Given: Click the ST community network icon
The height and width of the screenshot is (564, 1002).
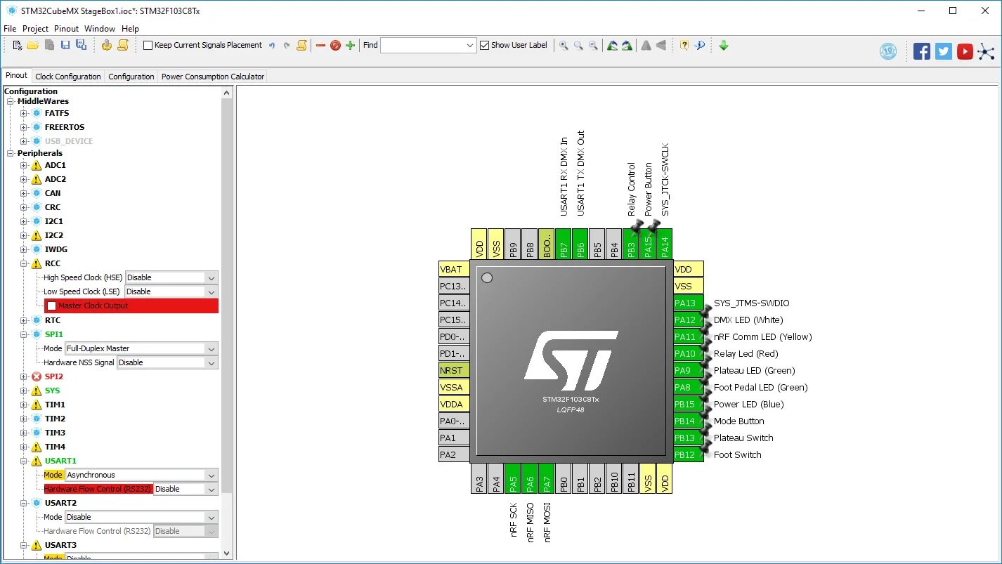Looking at the screenshot, I should coord(987,51).
